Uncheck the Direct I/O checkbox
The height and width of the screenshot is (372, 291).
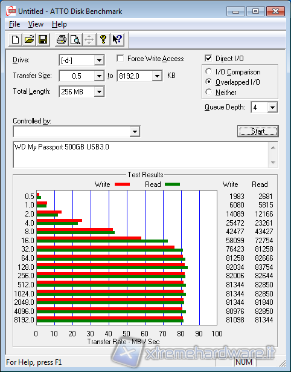point(208,58)
